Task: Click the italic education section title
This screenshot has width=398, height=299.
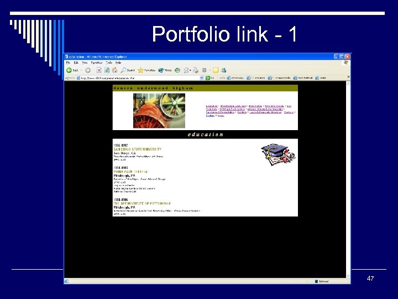Action: 206,134
